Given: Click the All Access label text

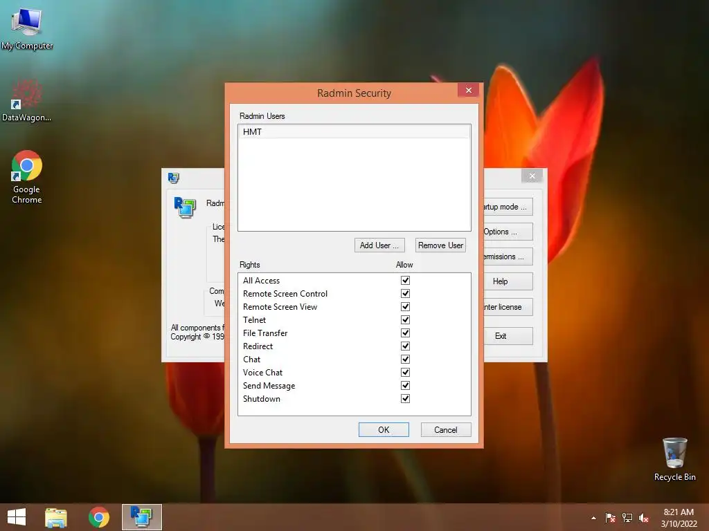Looking at the screenshot, I should pyautogui.click(x=261, y=281).
